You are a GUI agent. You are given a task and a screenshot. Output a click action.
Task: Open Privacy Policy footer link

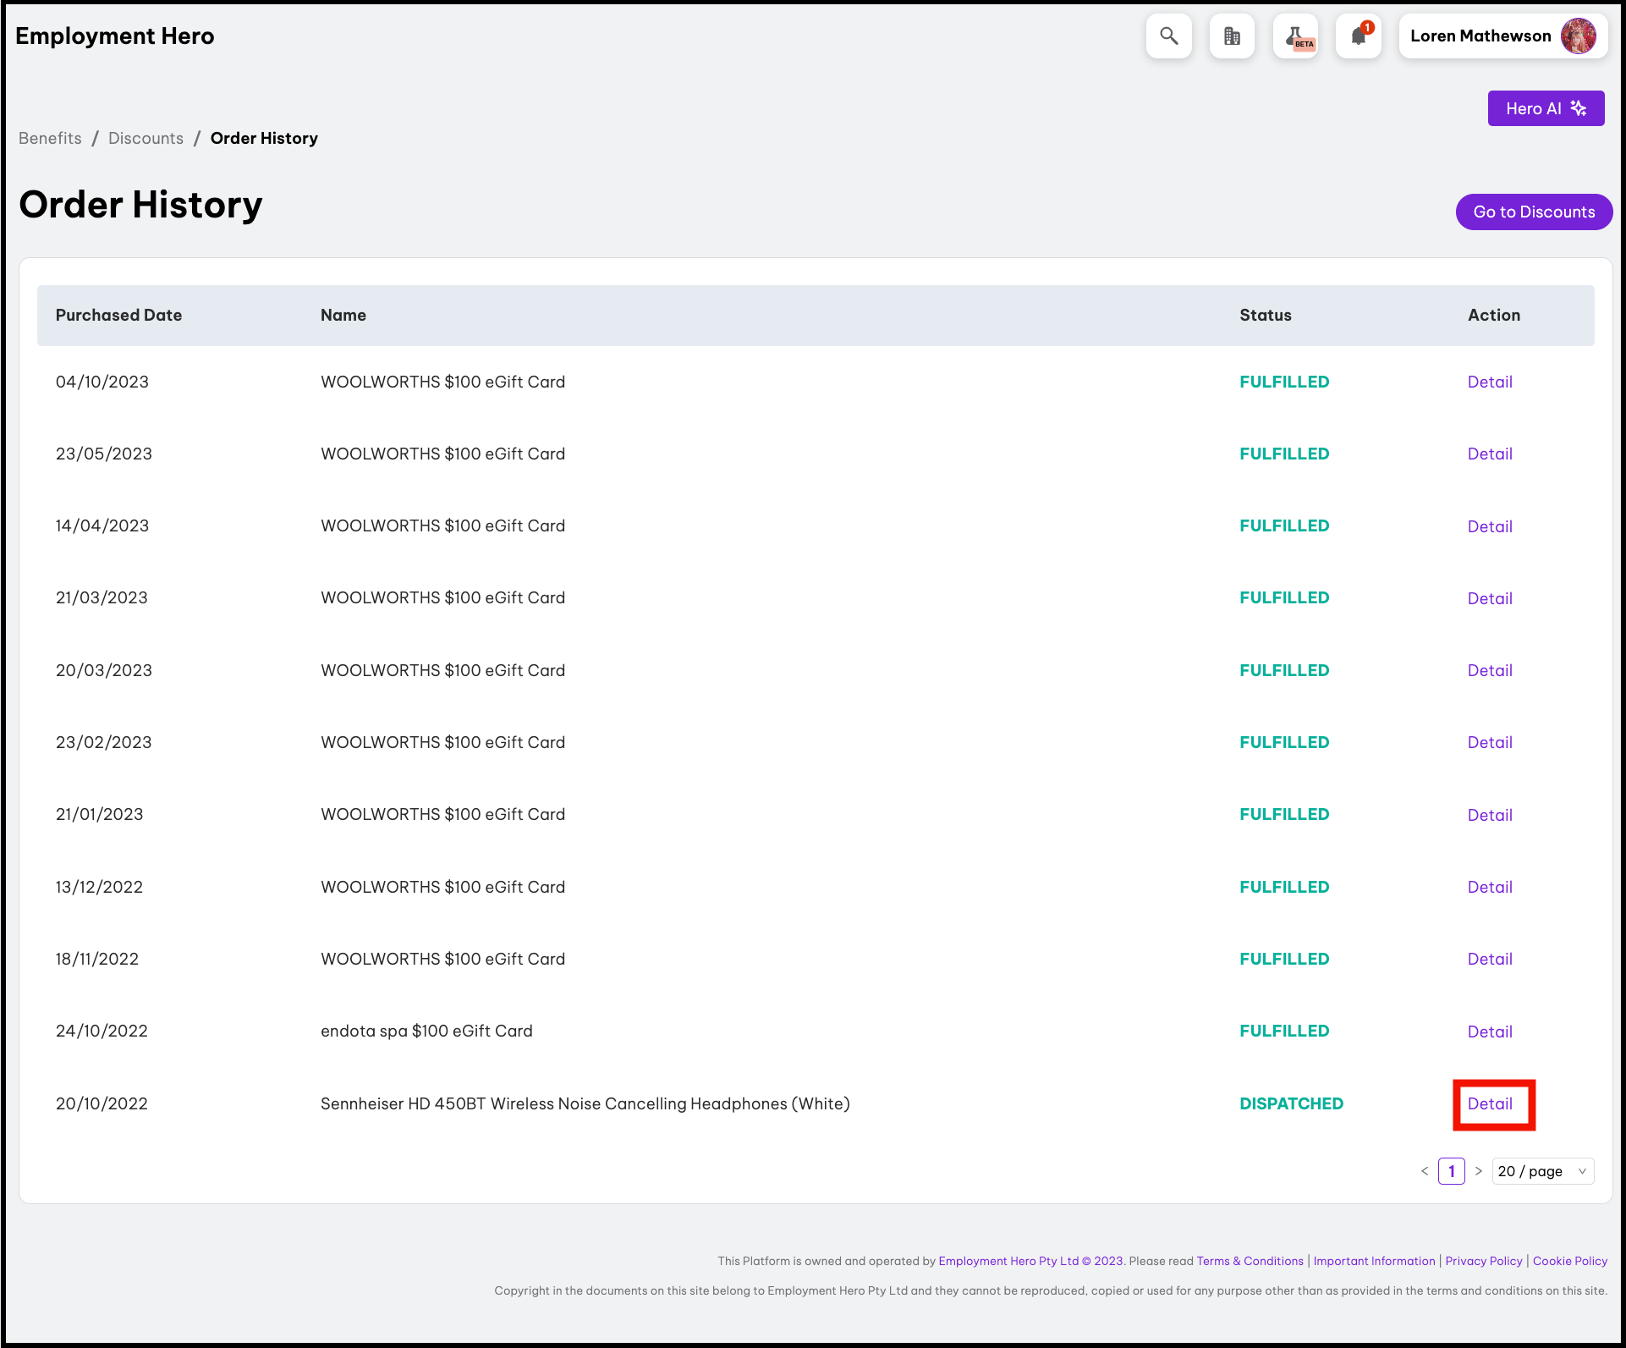[x=1483, y=1261]
